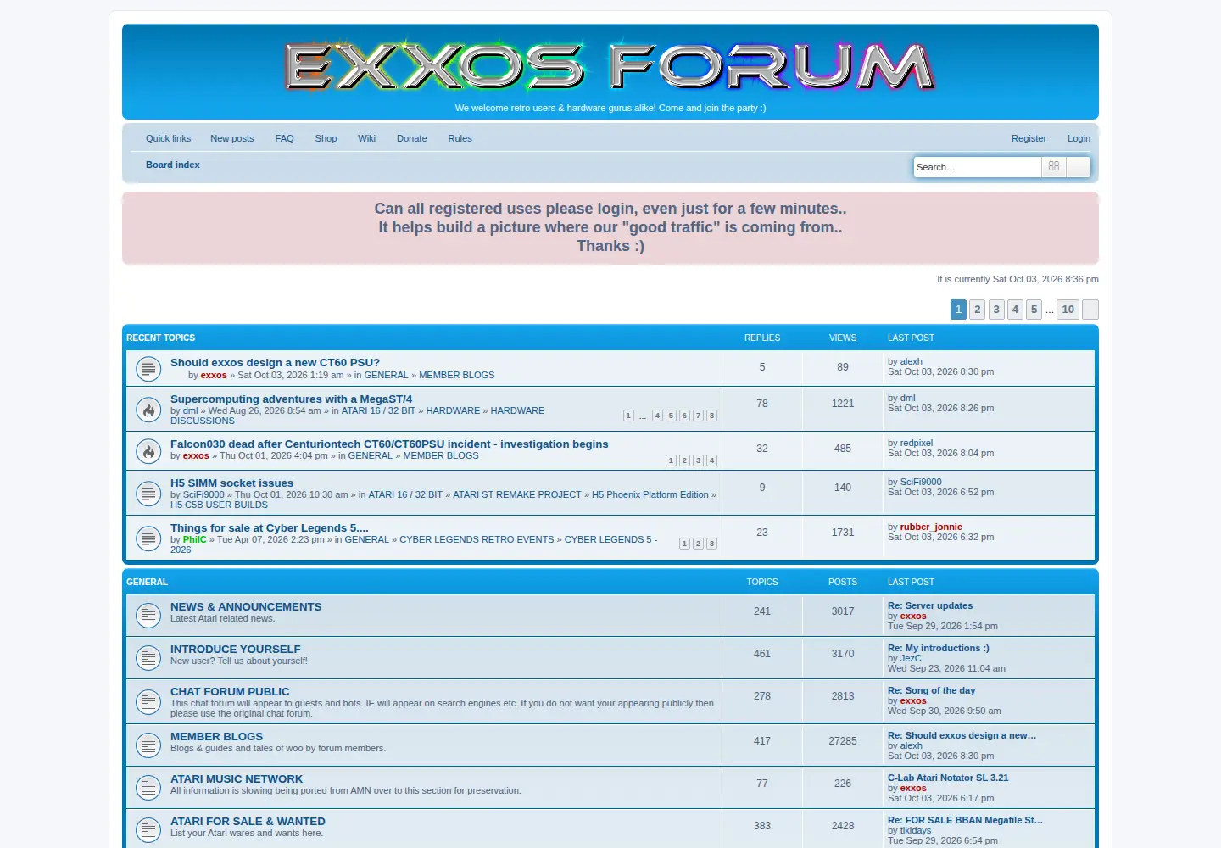Click the EXXOS FORUM logo banner
The height and width of the screenshot is (848, 1221).
click(610, 66)
